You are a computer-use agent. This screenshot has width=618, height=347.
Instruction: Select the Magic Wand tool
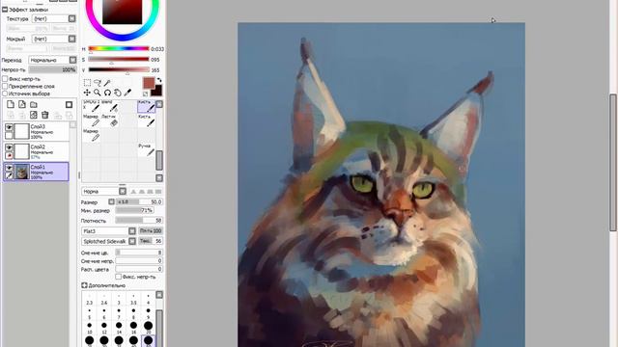pyautogui.click(x=107, y=83)
